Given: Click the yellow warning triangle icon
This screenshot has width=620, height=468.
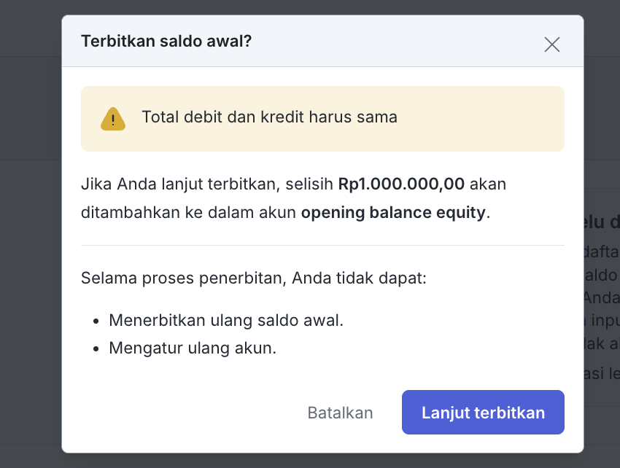Looking at the screenshot, I should click(113, 119).
